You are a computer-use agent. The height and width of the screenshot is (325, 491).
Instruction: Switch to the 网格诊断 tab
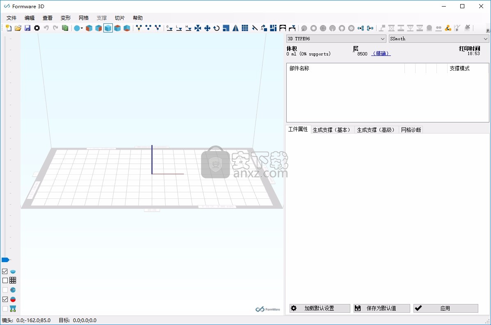tap(411, 130)
